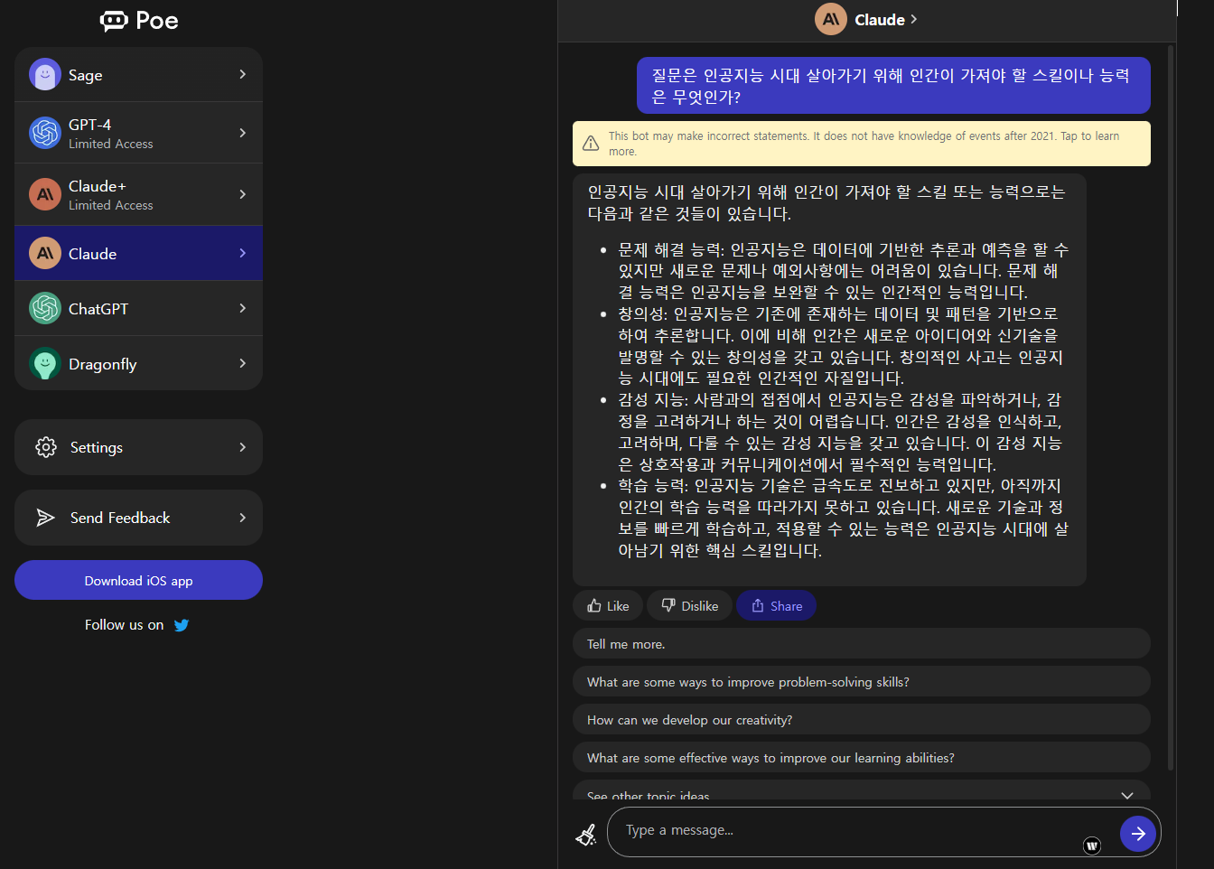
Task: Click the chat vertical scrollbar
Action: [1171, 406]
